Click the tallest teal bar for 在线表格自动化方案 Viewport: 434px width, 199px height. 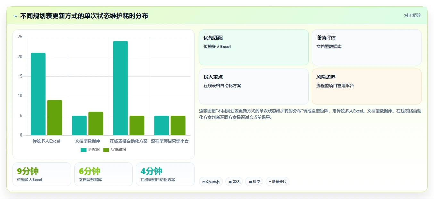(120, 88)
